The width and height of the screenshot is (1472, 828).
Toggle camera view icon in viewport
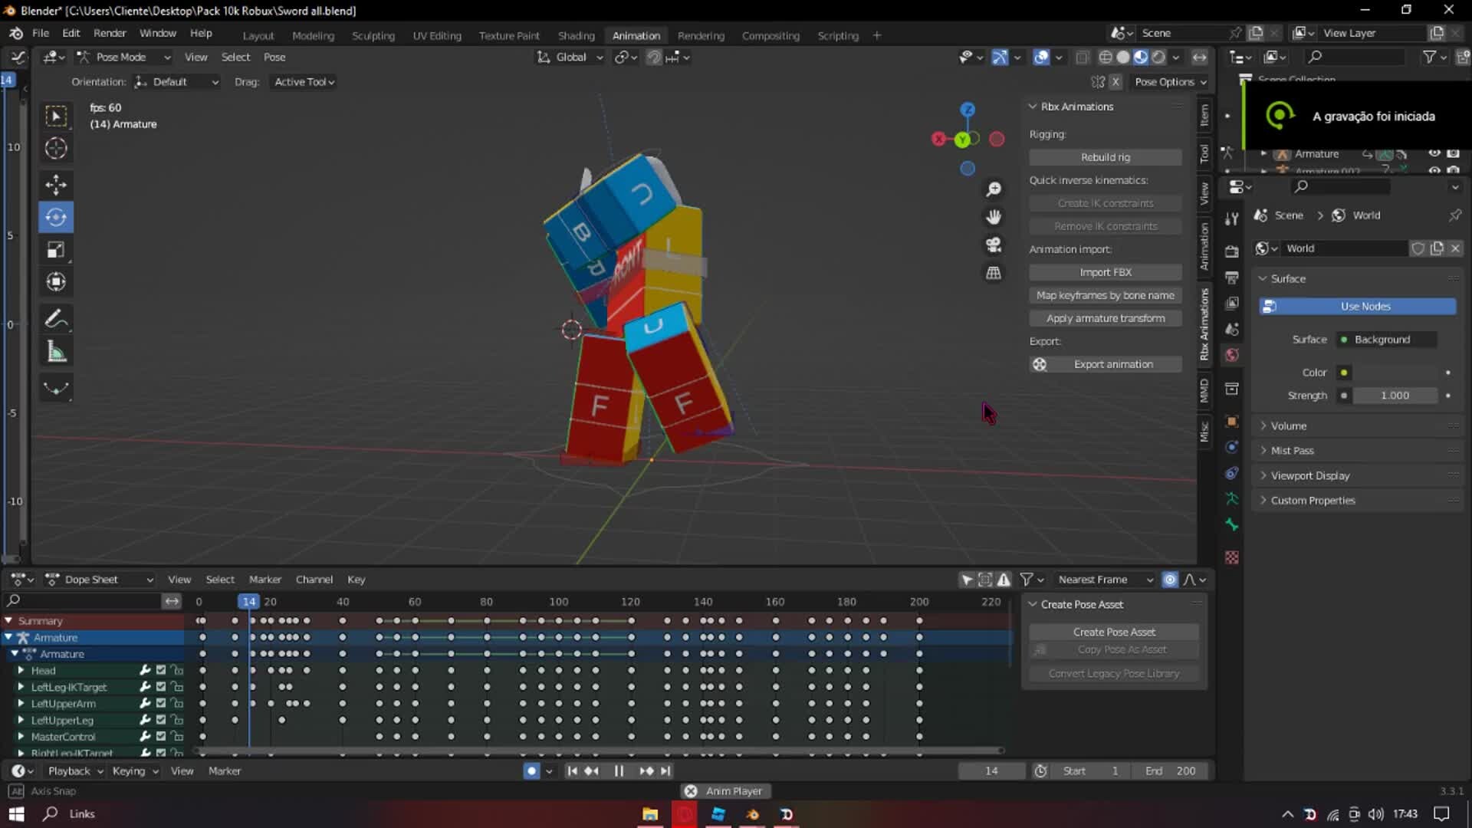(994, 245)
